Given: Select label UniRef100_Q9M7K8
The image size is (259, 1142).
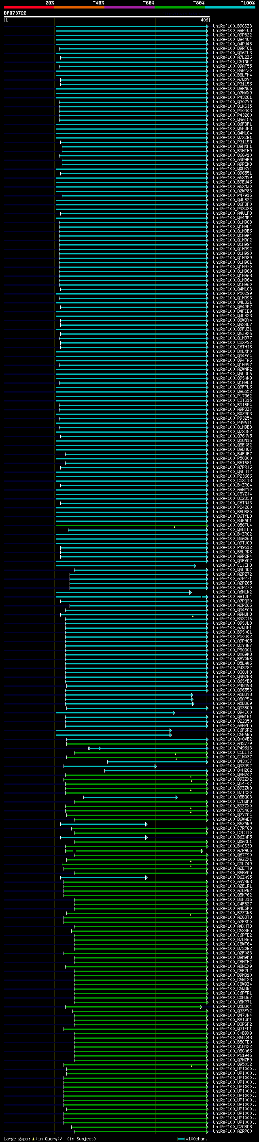Looking at the screenshot, I should (232, 677).
